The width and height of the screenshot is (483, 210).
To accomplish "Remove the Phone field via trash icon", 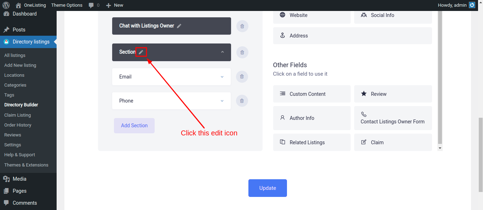I will coord(242,101).
